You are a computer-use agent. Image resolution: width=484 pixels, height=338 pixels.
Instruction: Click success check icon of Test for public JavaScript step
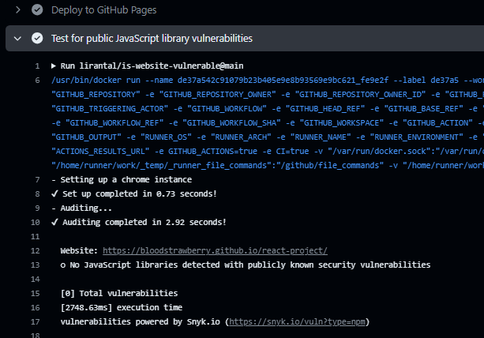37,38
